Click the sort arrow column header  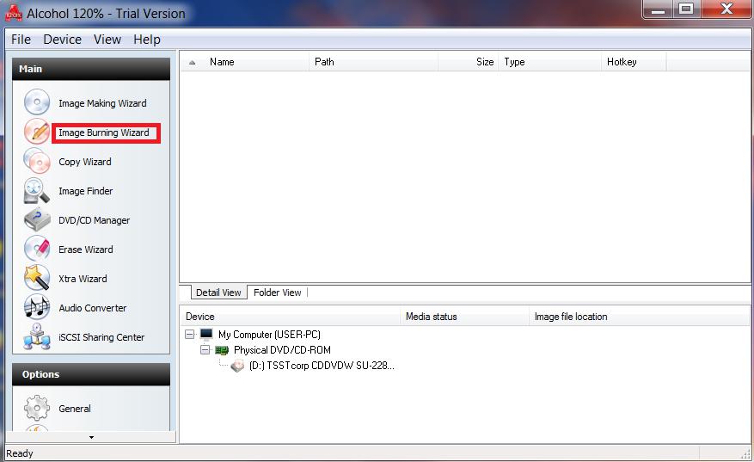193,62
